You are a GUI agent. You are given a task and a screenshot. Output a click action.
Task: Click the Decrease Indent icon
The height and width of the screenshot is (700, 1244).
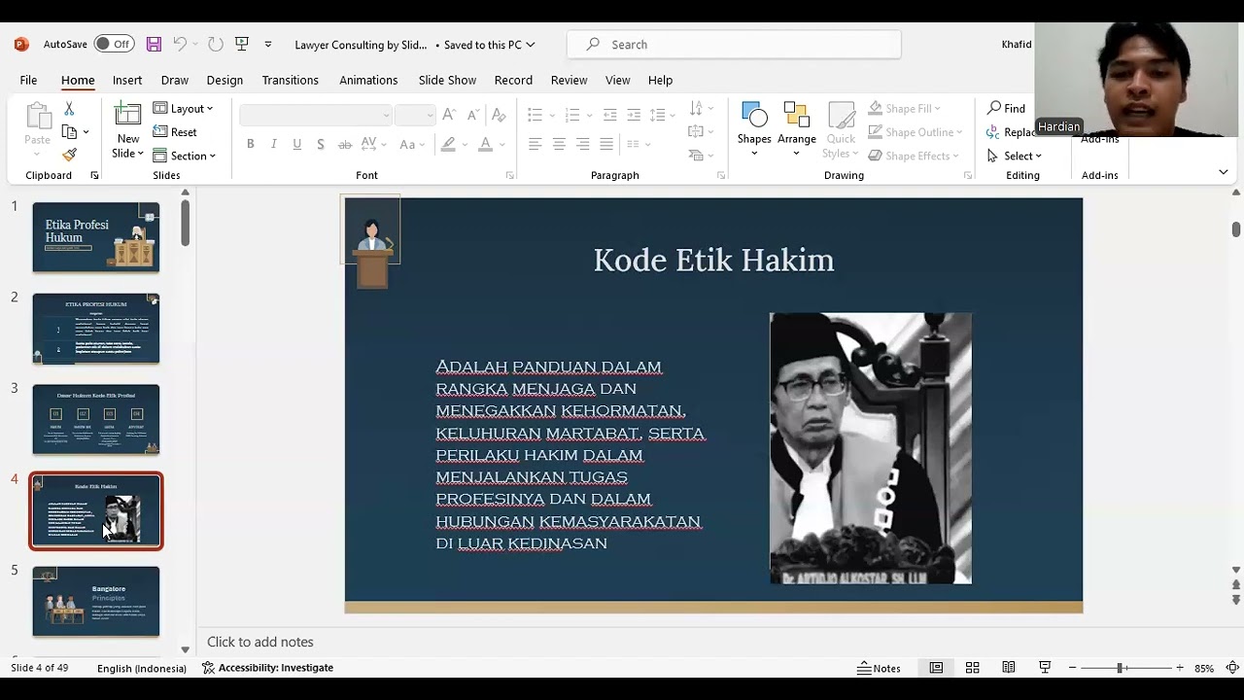610,115
